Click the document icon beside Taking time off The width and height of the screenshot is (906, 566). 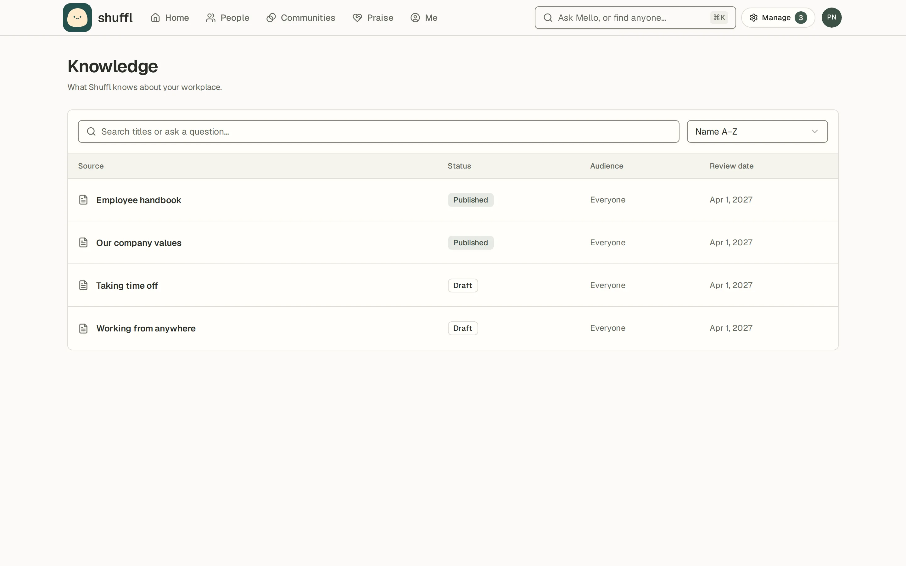[83, 285]
